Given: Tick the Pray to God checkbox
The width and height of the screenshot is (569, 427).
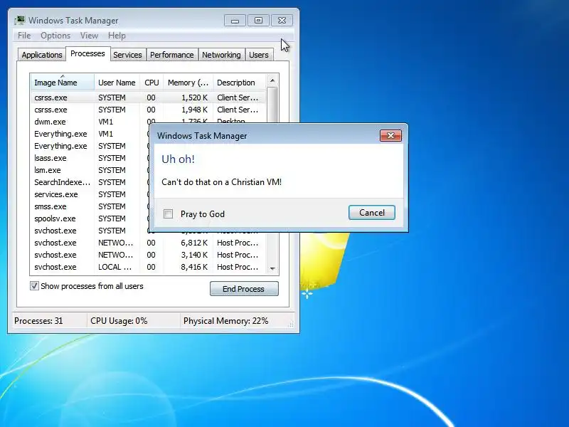Looking at the screenshot, I should (x=168, y=214).
